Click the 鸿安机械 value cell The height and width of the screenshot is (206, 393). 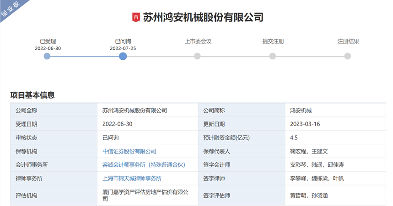(x=335, y=111)
